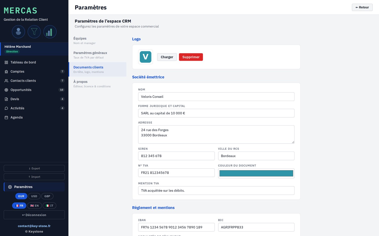
Task: Click the Forme juridique et capital field
Action: pyautogui.click(x=216, y=113)
